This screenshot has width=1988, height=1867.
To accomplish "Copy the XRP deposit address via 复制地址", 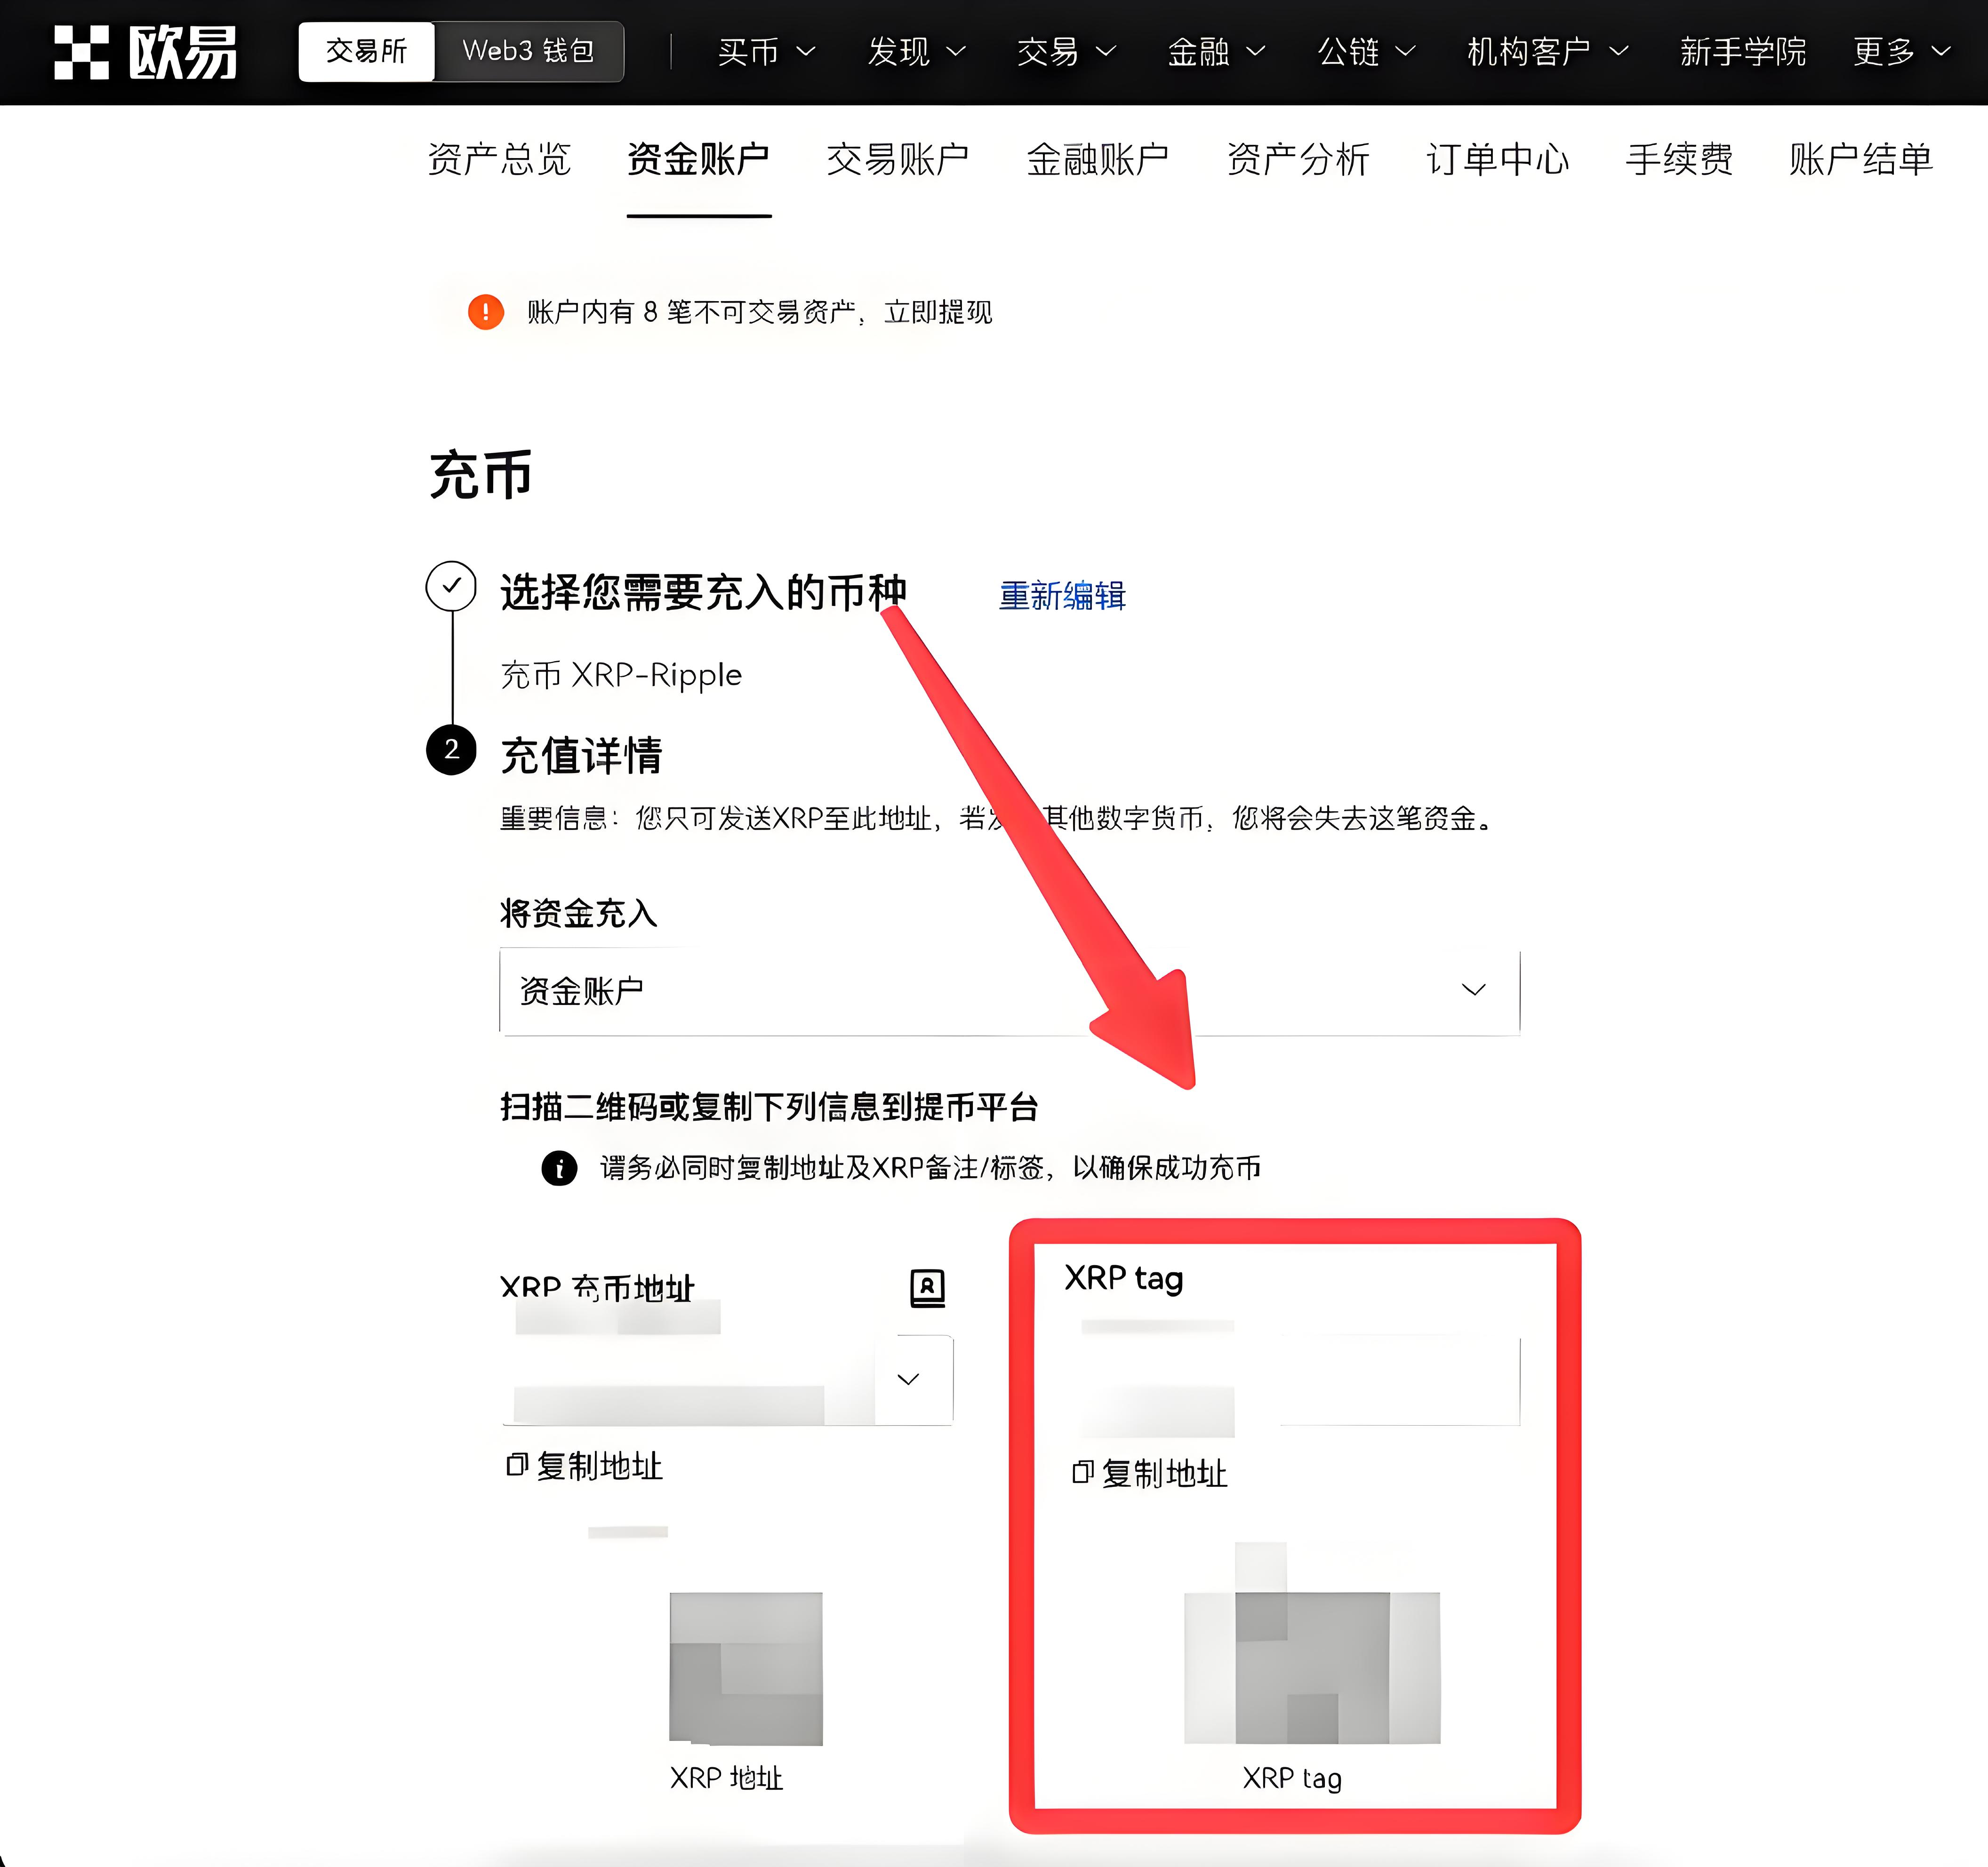I will pyautogui.click(x=585, y=1467).
